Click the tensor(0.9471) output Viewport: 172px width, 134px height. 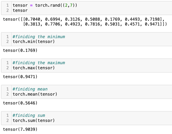click(20, 77)
